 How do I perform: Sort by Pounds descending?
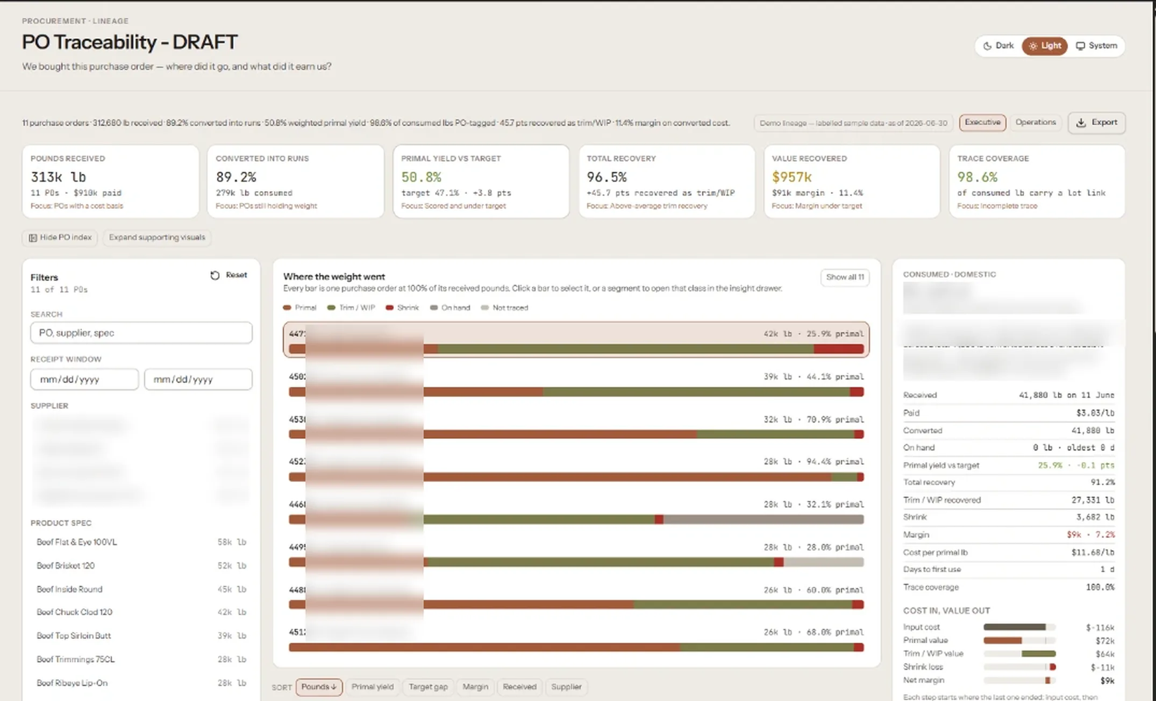pyautogui.click(x=319, y=687)
